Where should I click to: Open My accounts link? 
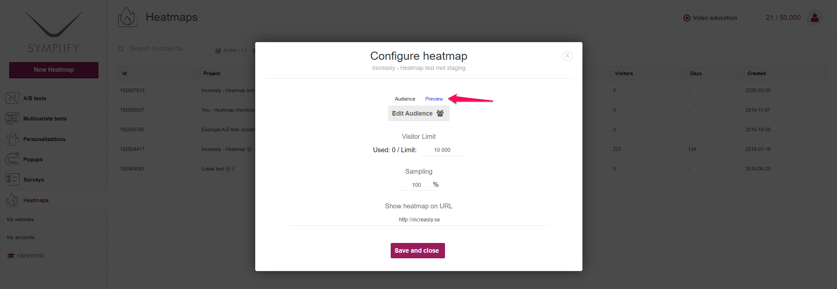(21, 237)
